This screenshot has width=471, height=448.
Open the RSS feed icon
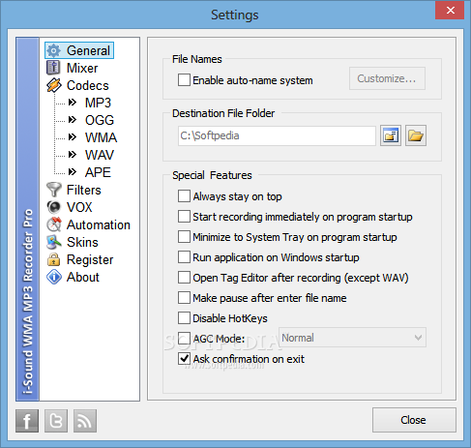(x=85, y=421)
